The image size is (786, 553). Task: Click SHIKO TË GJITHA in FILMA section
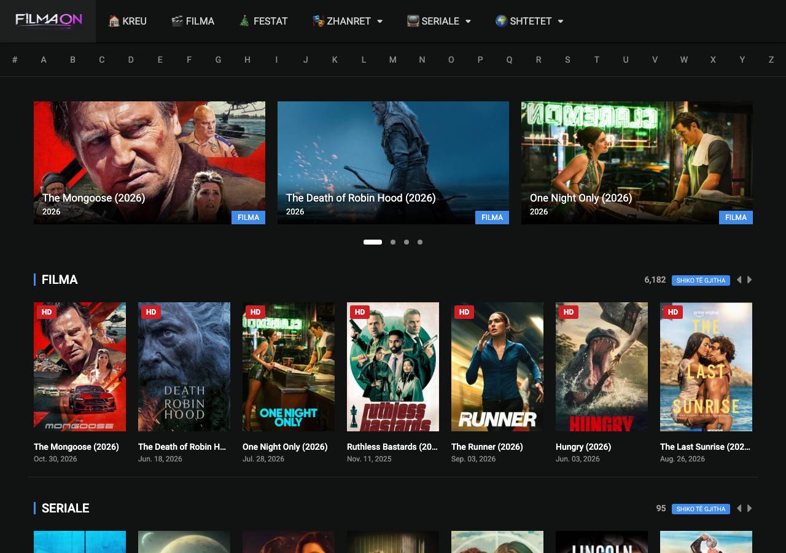click(701, 280)
